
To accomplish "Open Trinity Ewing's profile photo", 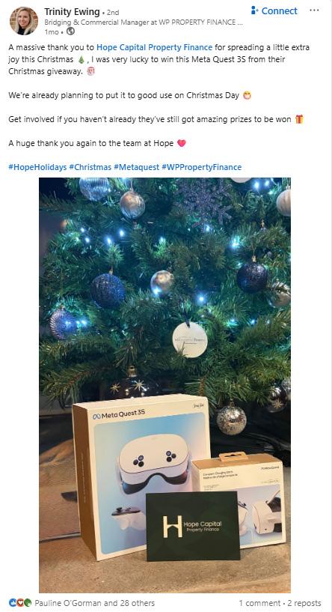I will pyautogui.click(x=24, y=21).
